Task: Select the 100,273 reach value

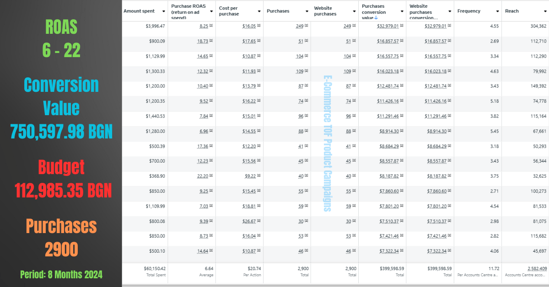Action: 538,191
